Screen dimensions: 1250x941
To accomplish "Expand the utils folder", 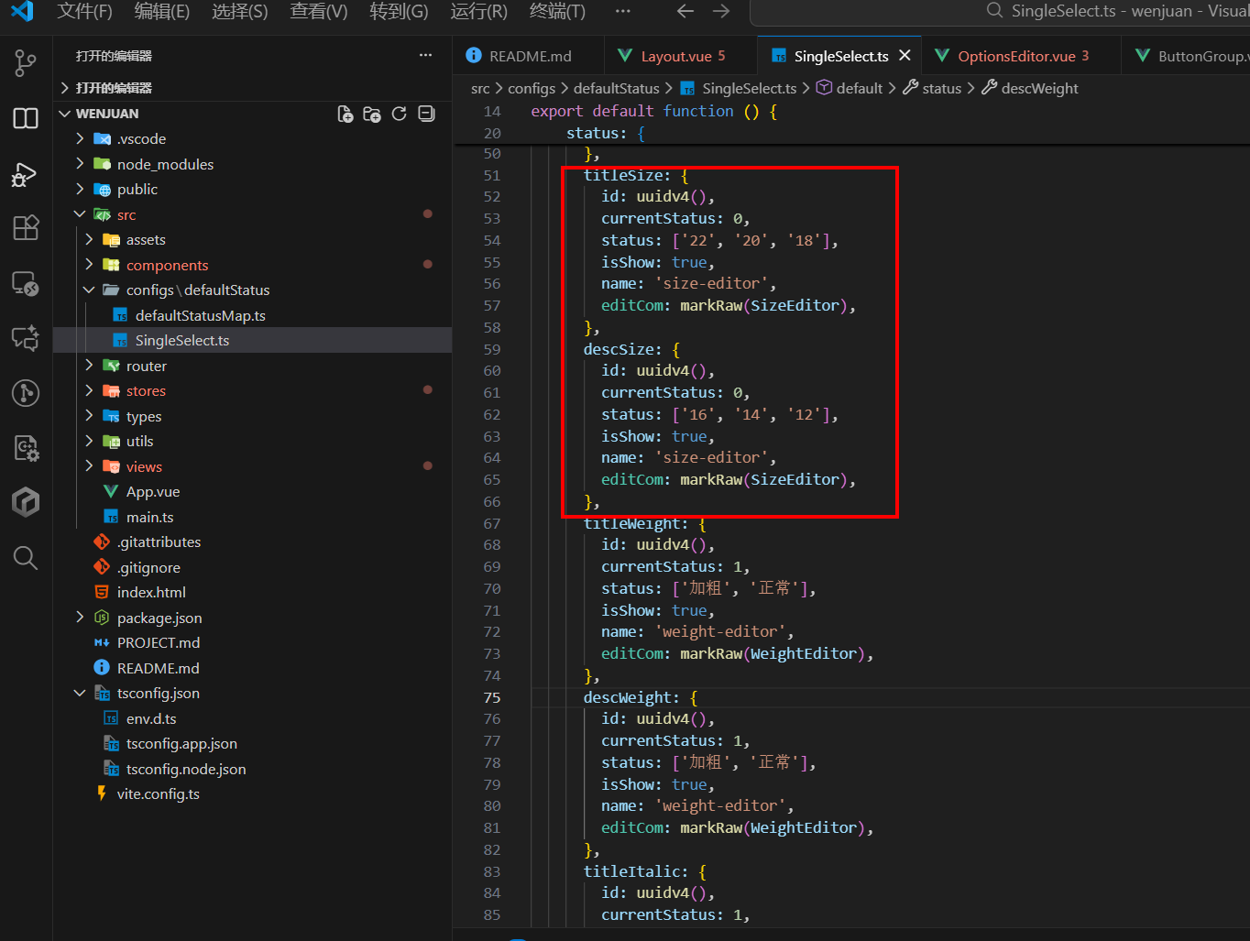I will pyautogui.click(x=89, y=441).
